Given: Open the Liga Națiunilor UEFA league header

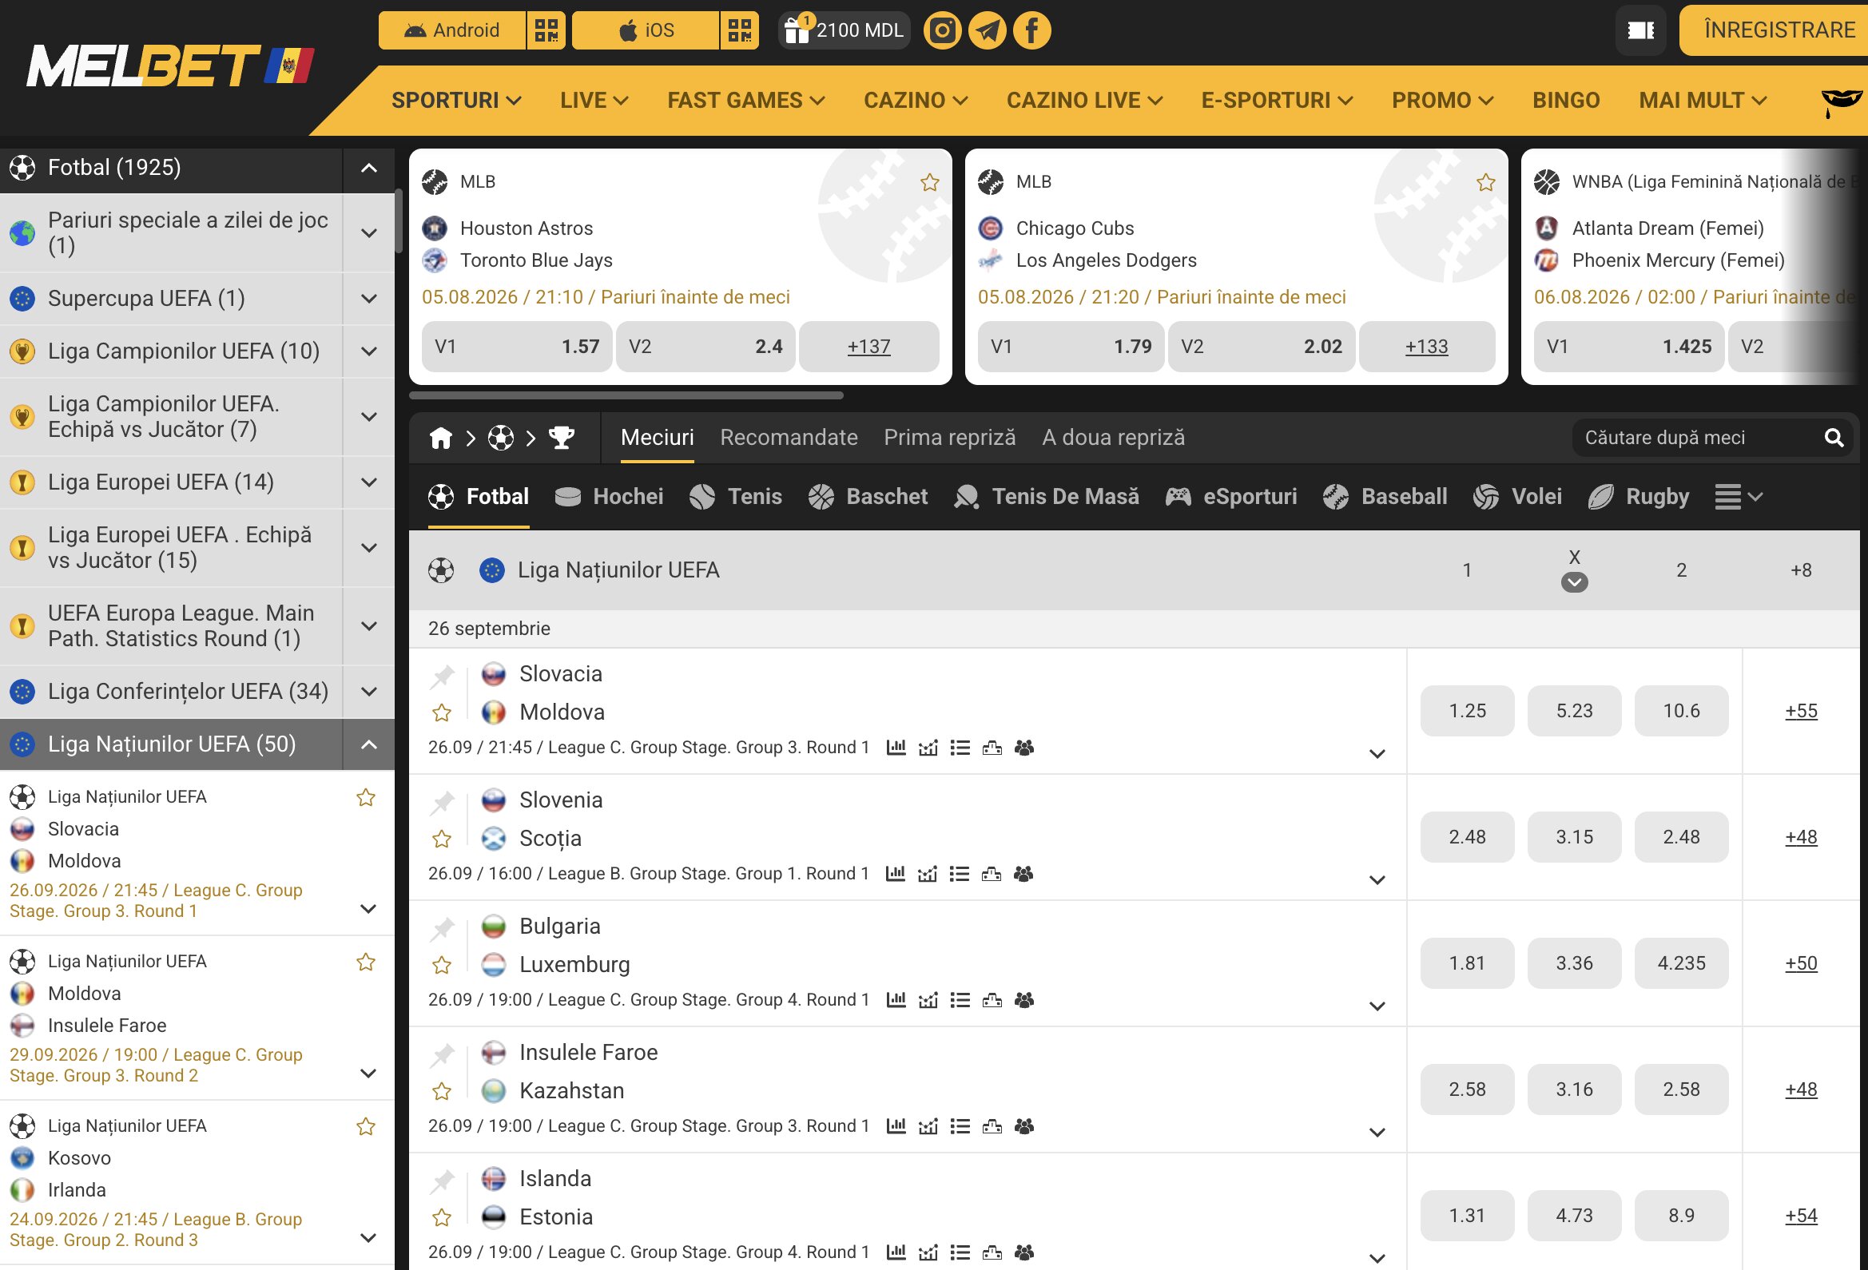Looking at the screenshot, I should click(618, 570).
